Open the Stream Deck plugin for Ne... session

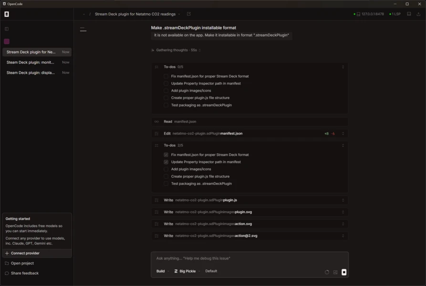[37, 52]
